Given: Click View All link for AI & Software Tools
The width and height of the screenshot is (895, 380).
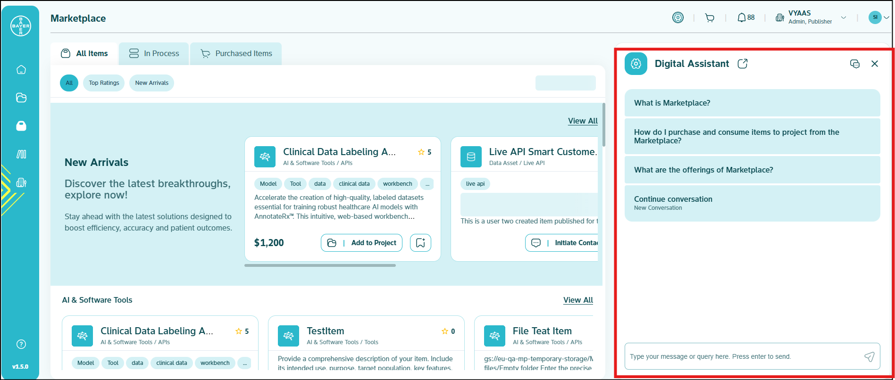Looking at the screenshot, I should tap(578, 300).
